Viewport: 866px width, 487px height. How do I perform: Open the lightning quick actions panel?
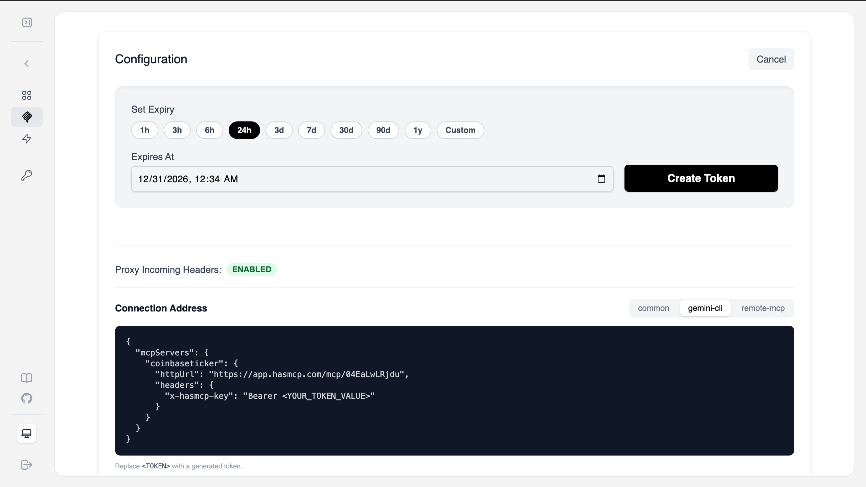(26, 139)
